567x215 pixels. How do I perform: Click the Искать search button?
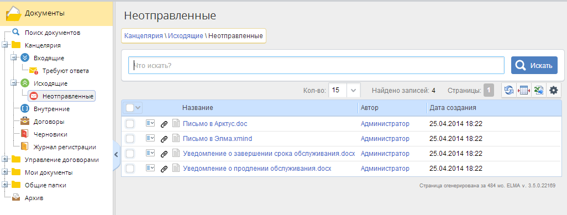tap(534, 65)
